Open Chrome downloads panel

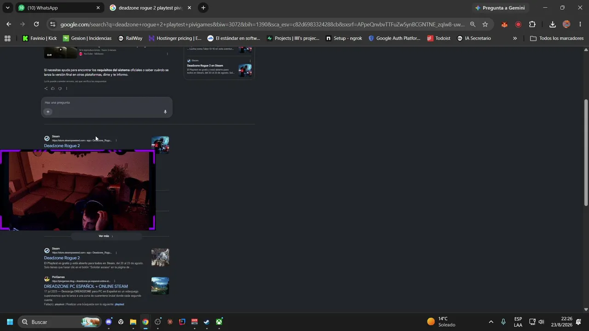tap(553, 24)
